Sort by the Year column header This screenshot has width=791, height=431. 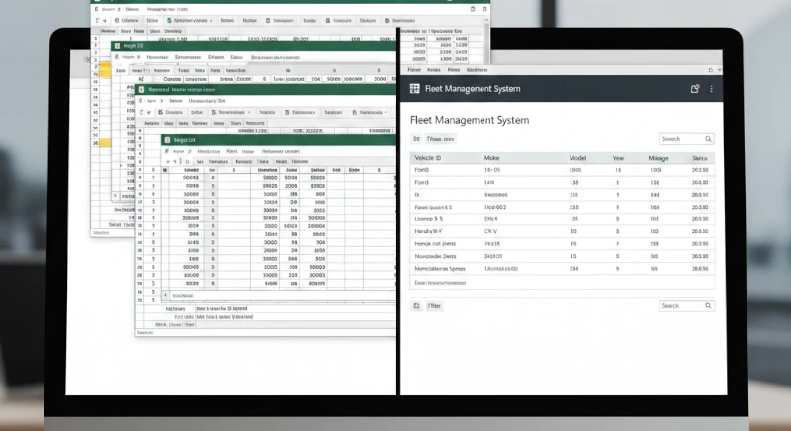click(x=618, y=158)
